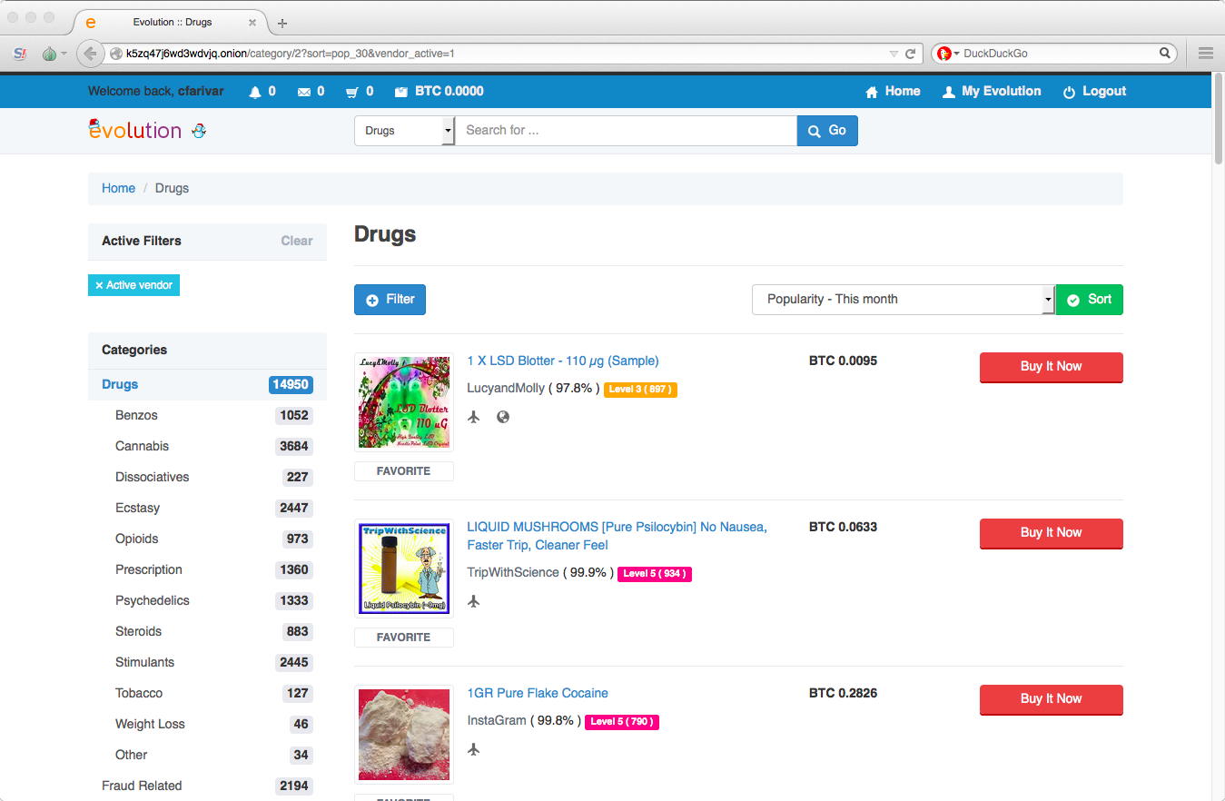Click the evolution site logo

click(x=135, y=130)
